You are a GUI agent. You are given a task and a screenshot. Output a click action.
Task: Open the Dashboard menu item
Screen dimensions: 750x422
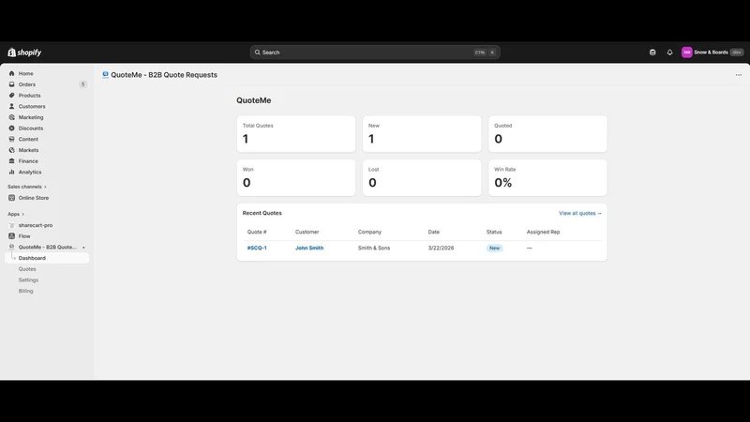(x=47, y=258)
